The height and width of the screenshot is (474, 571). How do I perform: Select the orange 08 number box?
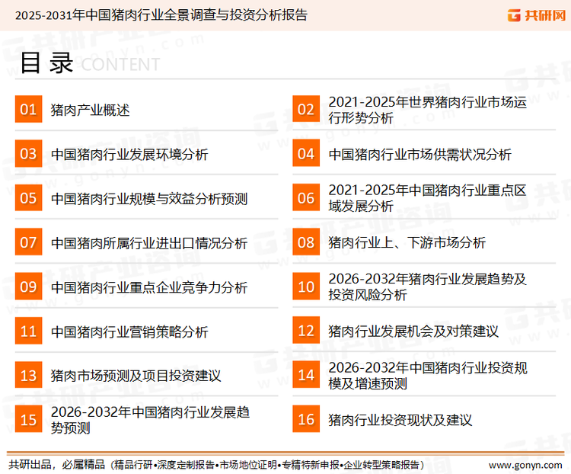pyautogui.click(x=306, y=242)
